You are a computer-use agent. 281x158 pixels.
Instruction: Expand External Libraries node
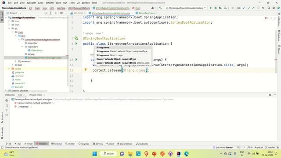click(x=6, y=91)
